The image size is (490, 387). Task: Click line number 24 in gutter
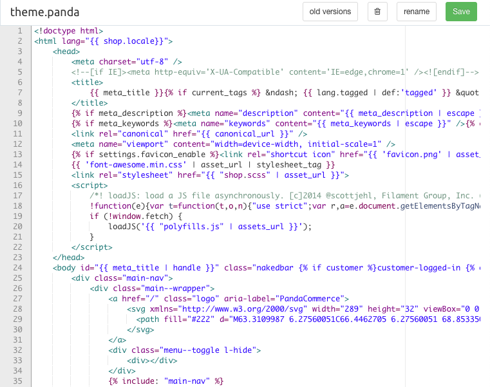click(x=18, y=268)
